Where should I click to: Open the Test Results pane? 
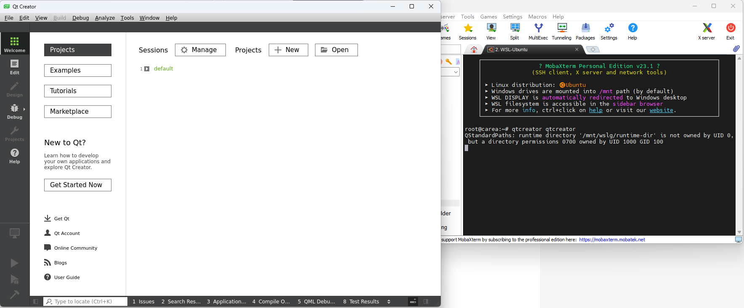click(x=361, y=301)
